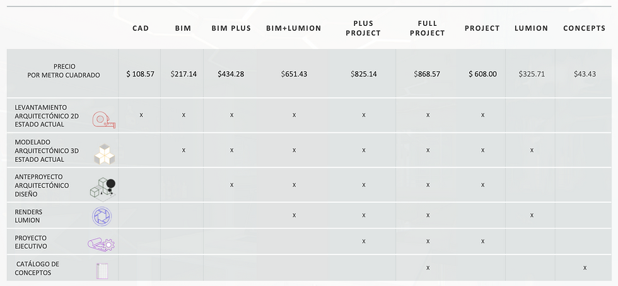
Task: Click the 3D cubes Modelado Arquitectónico icon
Action: click(105, 154)
